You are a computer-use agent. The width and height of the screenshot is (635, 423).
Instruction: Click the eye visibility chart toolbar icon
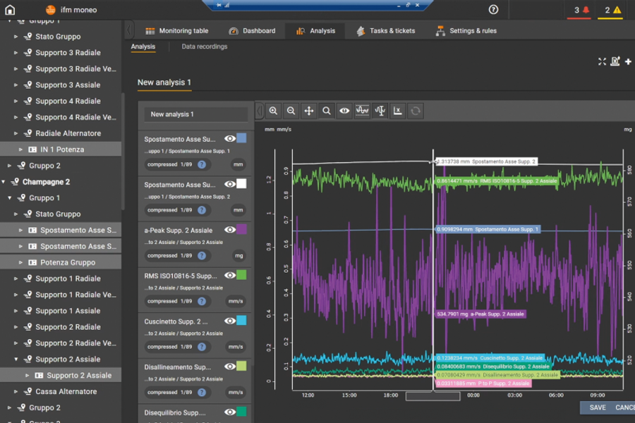coord(344,111)
